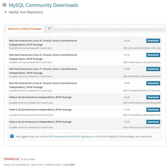
Task: Open the info icon tab
Action: (x=49, y=29)
